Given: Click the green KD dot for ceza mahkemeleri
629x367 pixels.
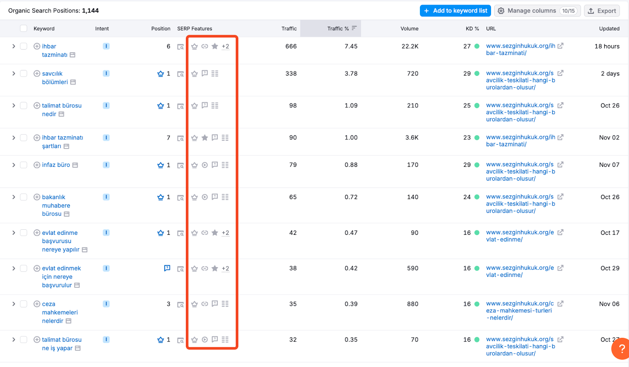Looking at the screenshot, I should click(x=477, y=304).
